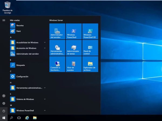Screen dimensions: 162x121
Task: Launch the Administrador de tareas tile
Action: [x=74, y=48]
